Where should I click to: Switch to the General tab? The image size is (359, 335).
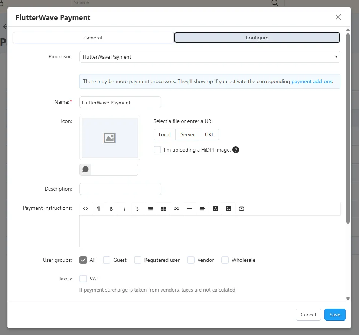(x=93, y=38)
